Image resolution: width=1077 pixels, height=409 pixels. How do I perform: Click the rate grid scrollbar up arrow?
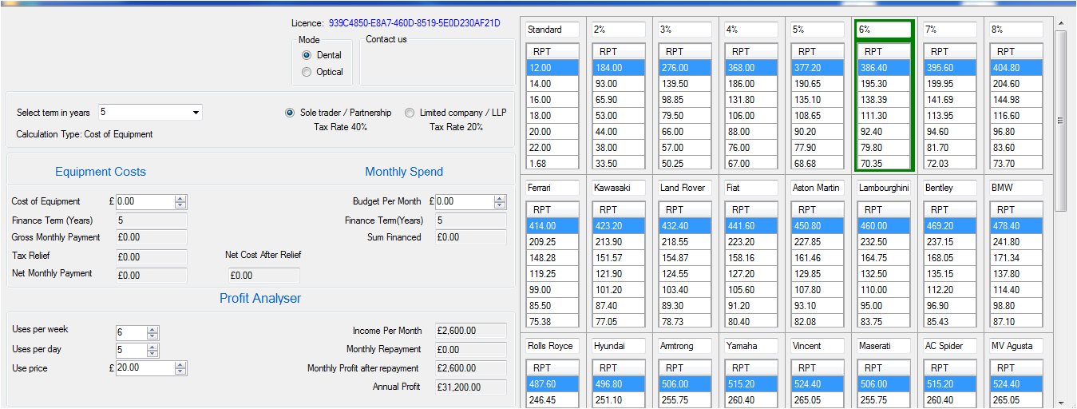1060,22
